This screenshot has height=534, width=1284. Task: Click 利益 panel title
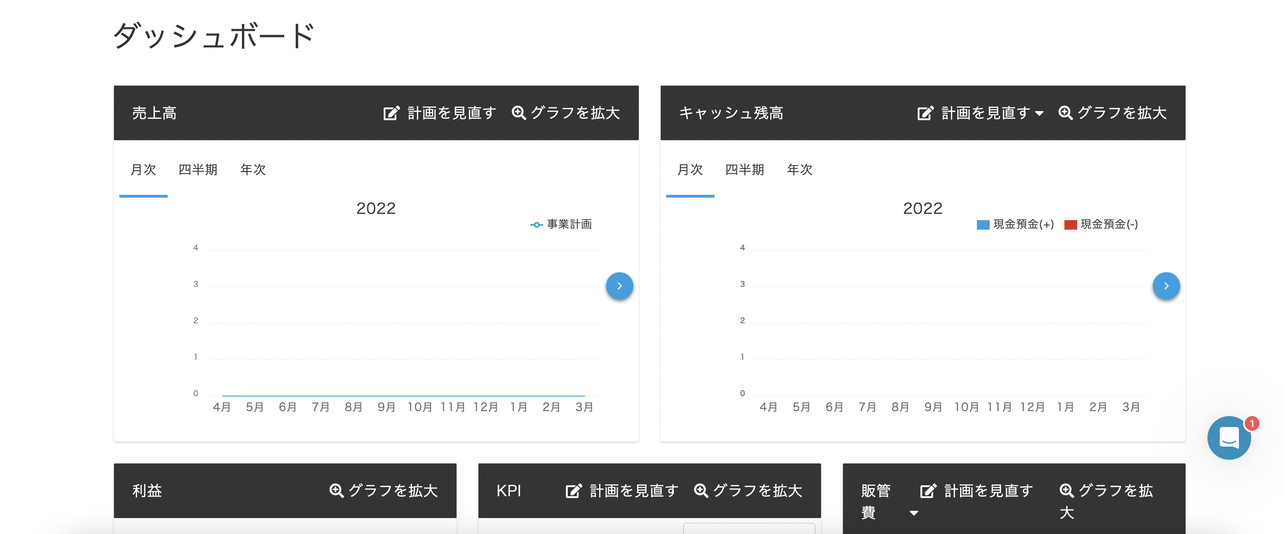pos(147,491)
